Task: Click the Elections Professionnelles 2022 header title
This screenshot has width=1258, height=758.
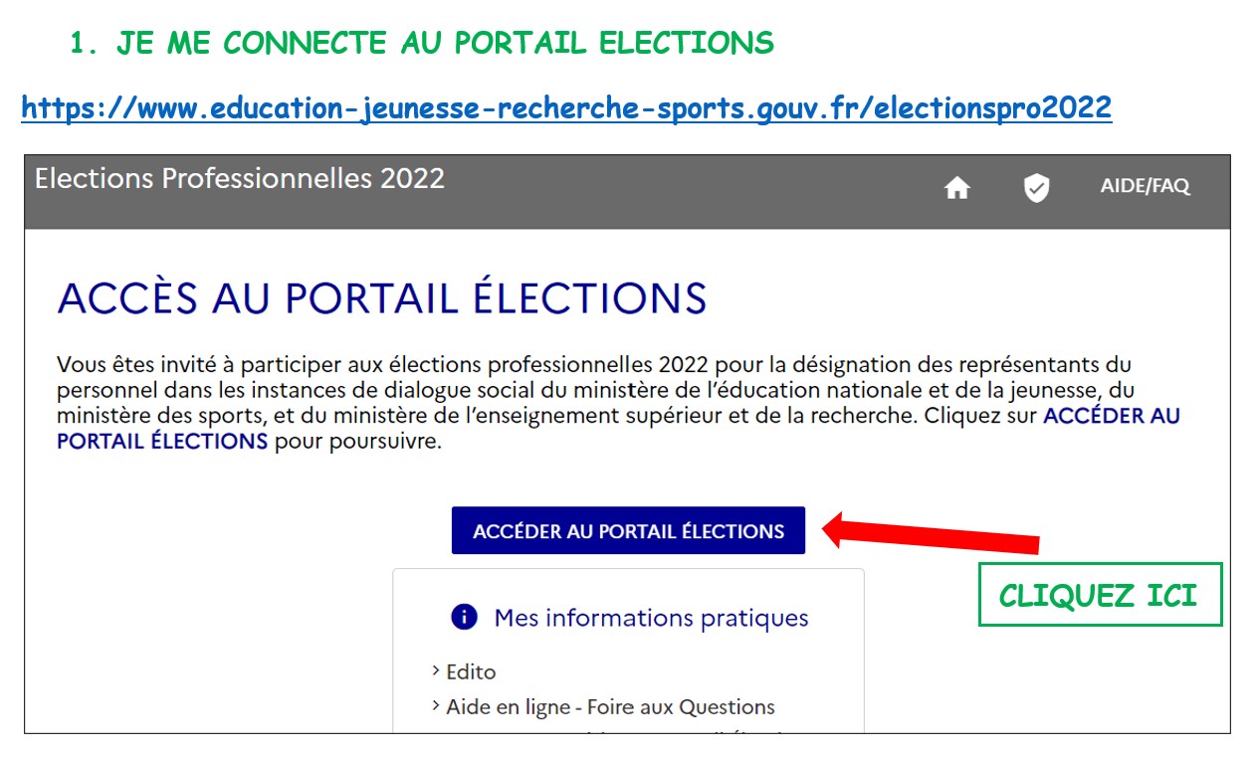Action: pyautogui.click(x=240, y=178)
